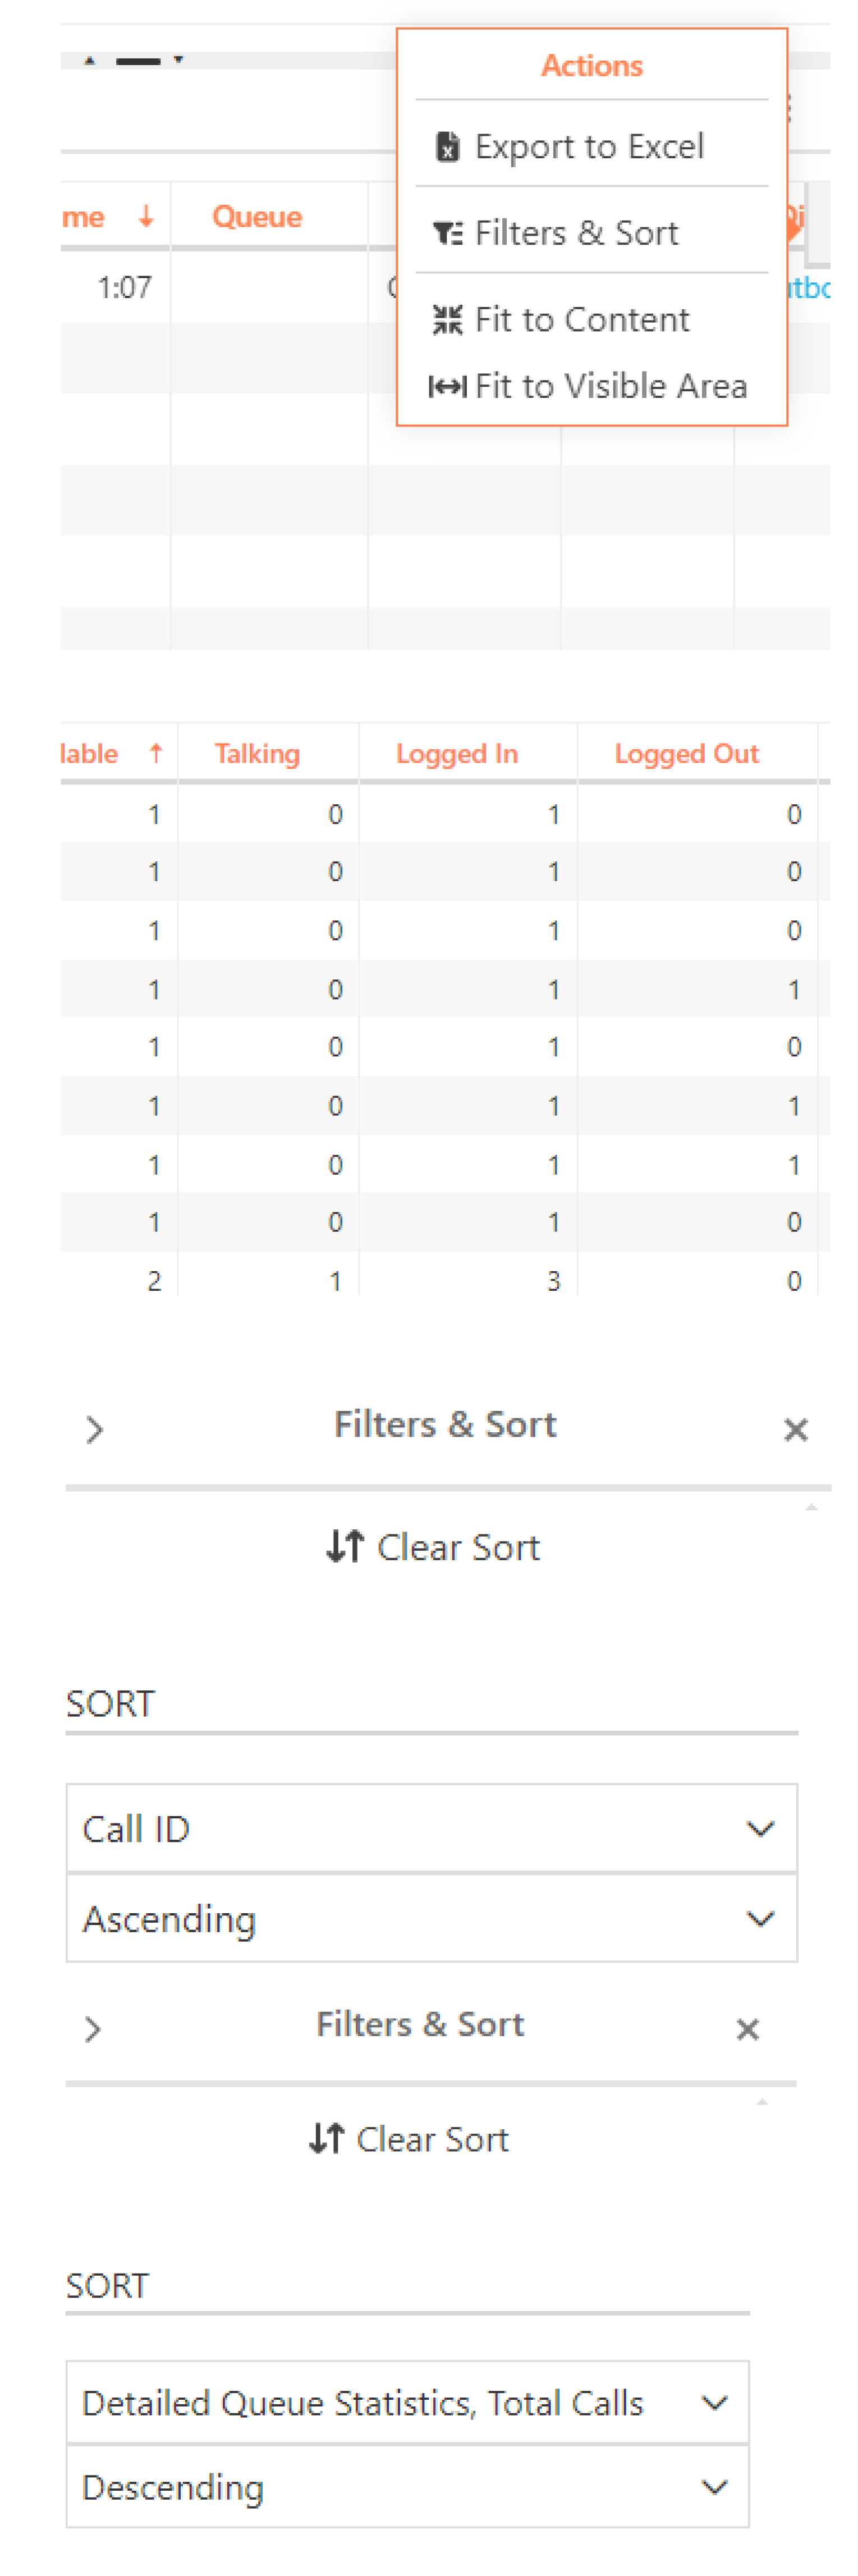Close the upper Filters & Sort panel
This screenshot has width=858, height=2576.
click(x=796, y=1430)
